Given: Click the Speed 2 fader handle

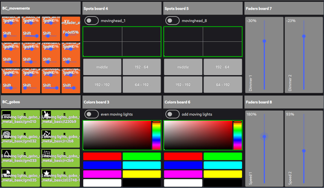Looking at the screenshot, I should (304, 151).
